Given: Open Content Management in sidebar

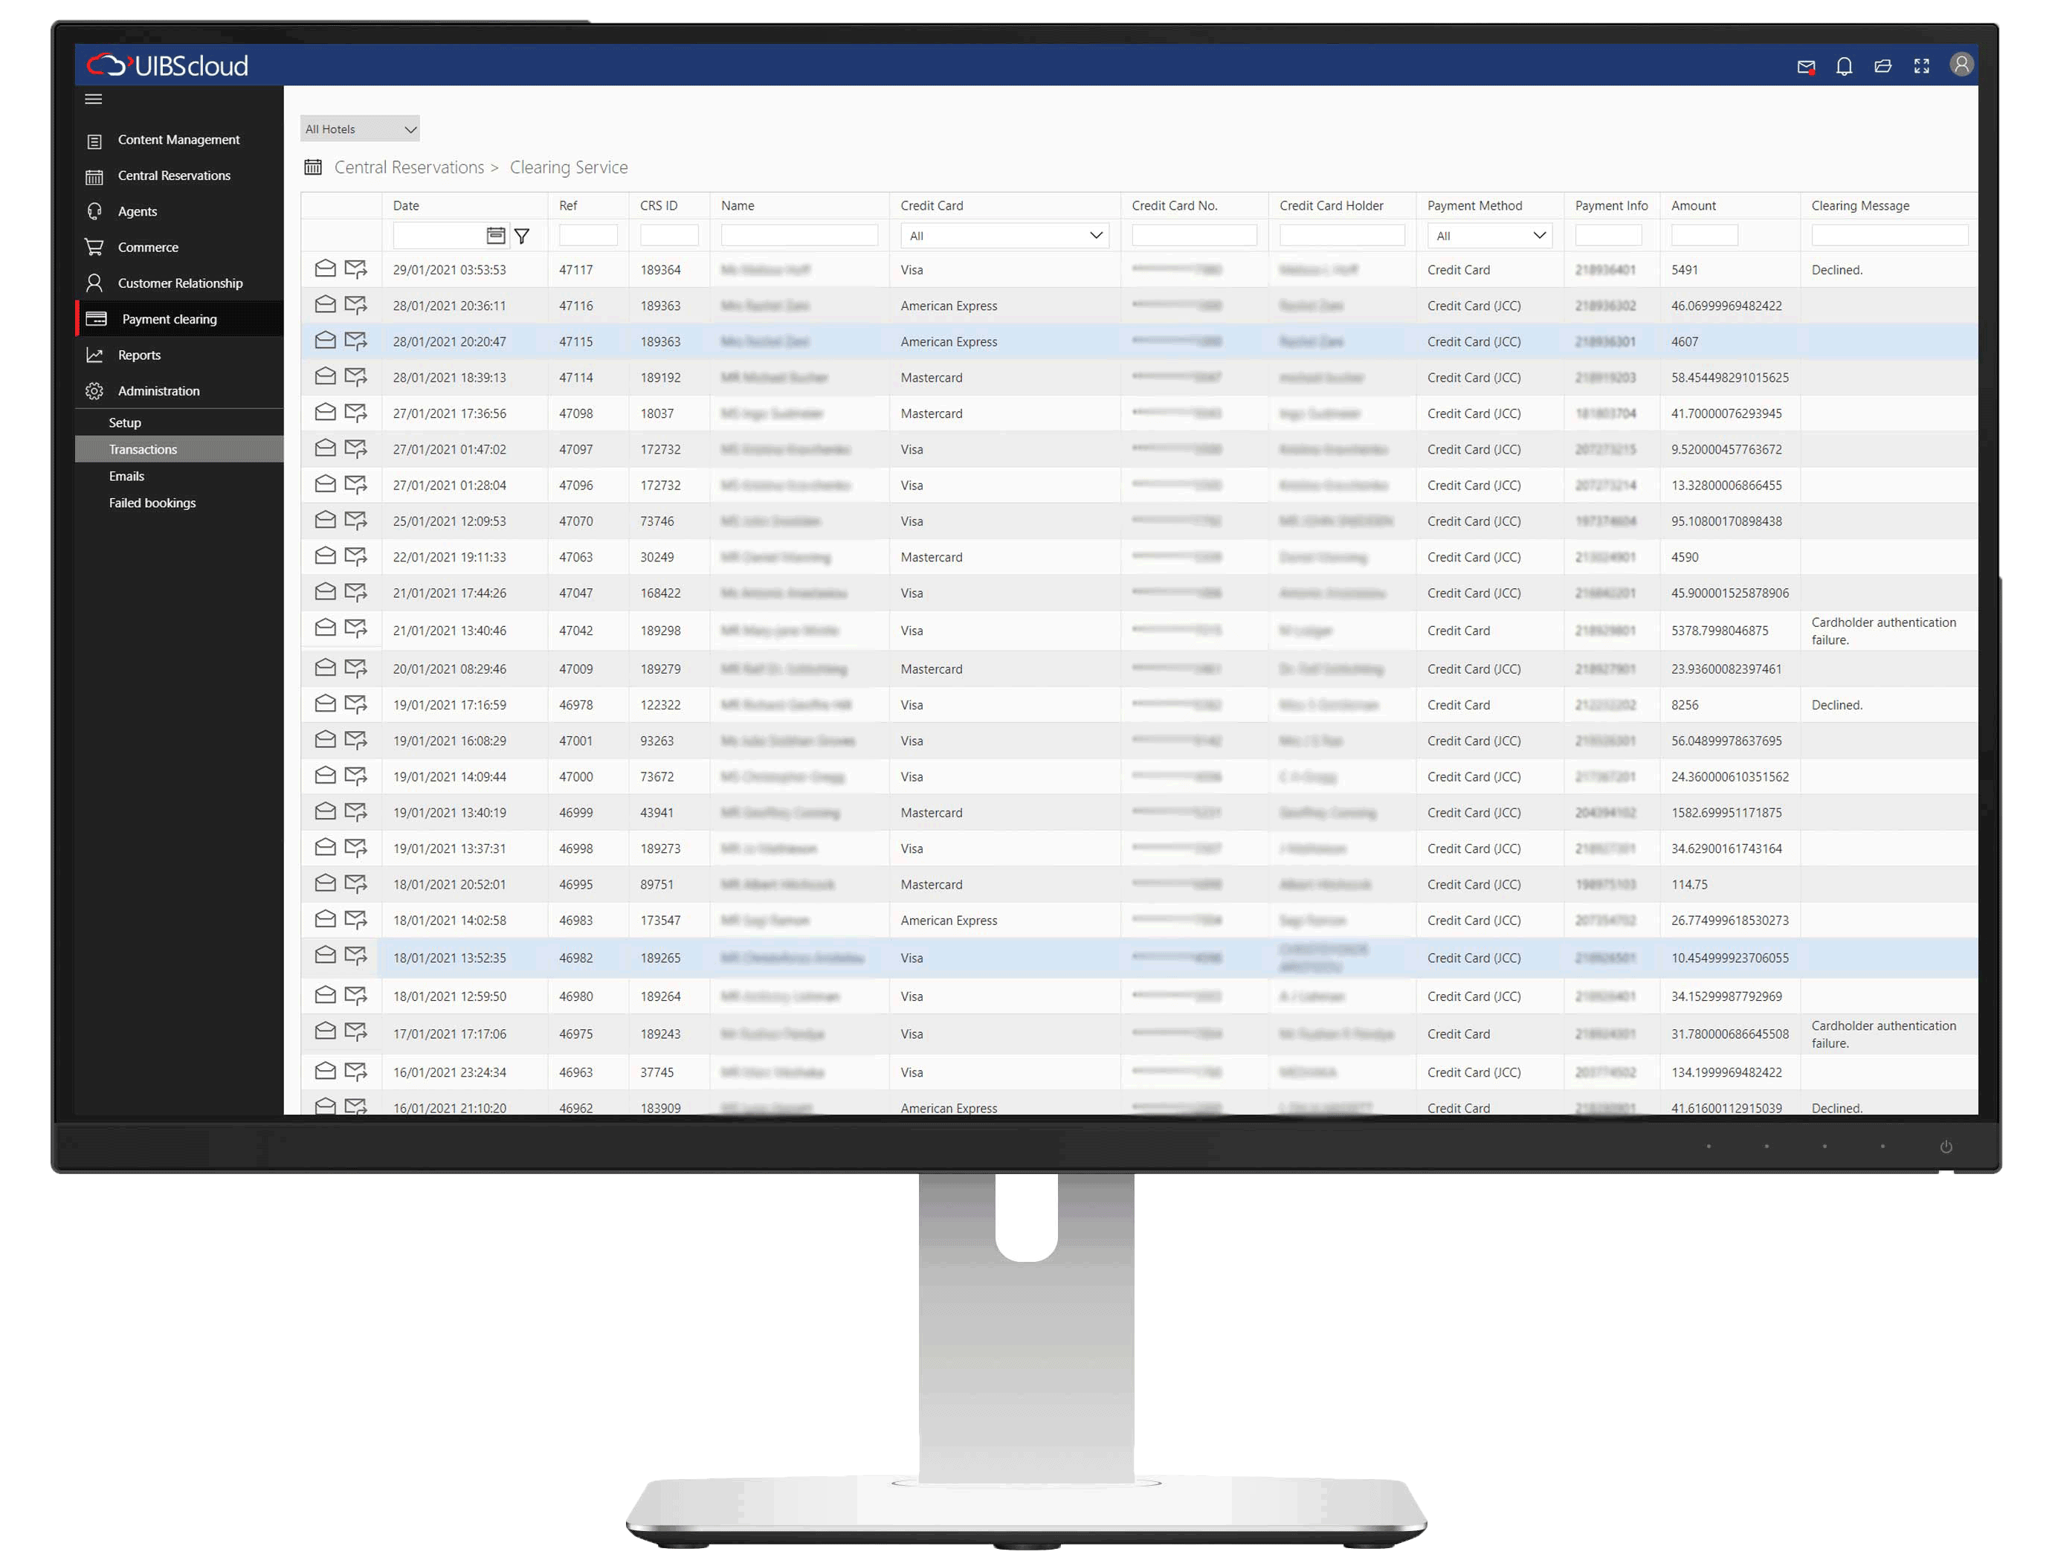Looking at the screenshot, I should (x=178, y=140).
